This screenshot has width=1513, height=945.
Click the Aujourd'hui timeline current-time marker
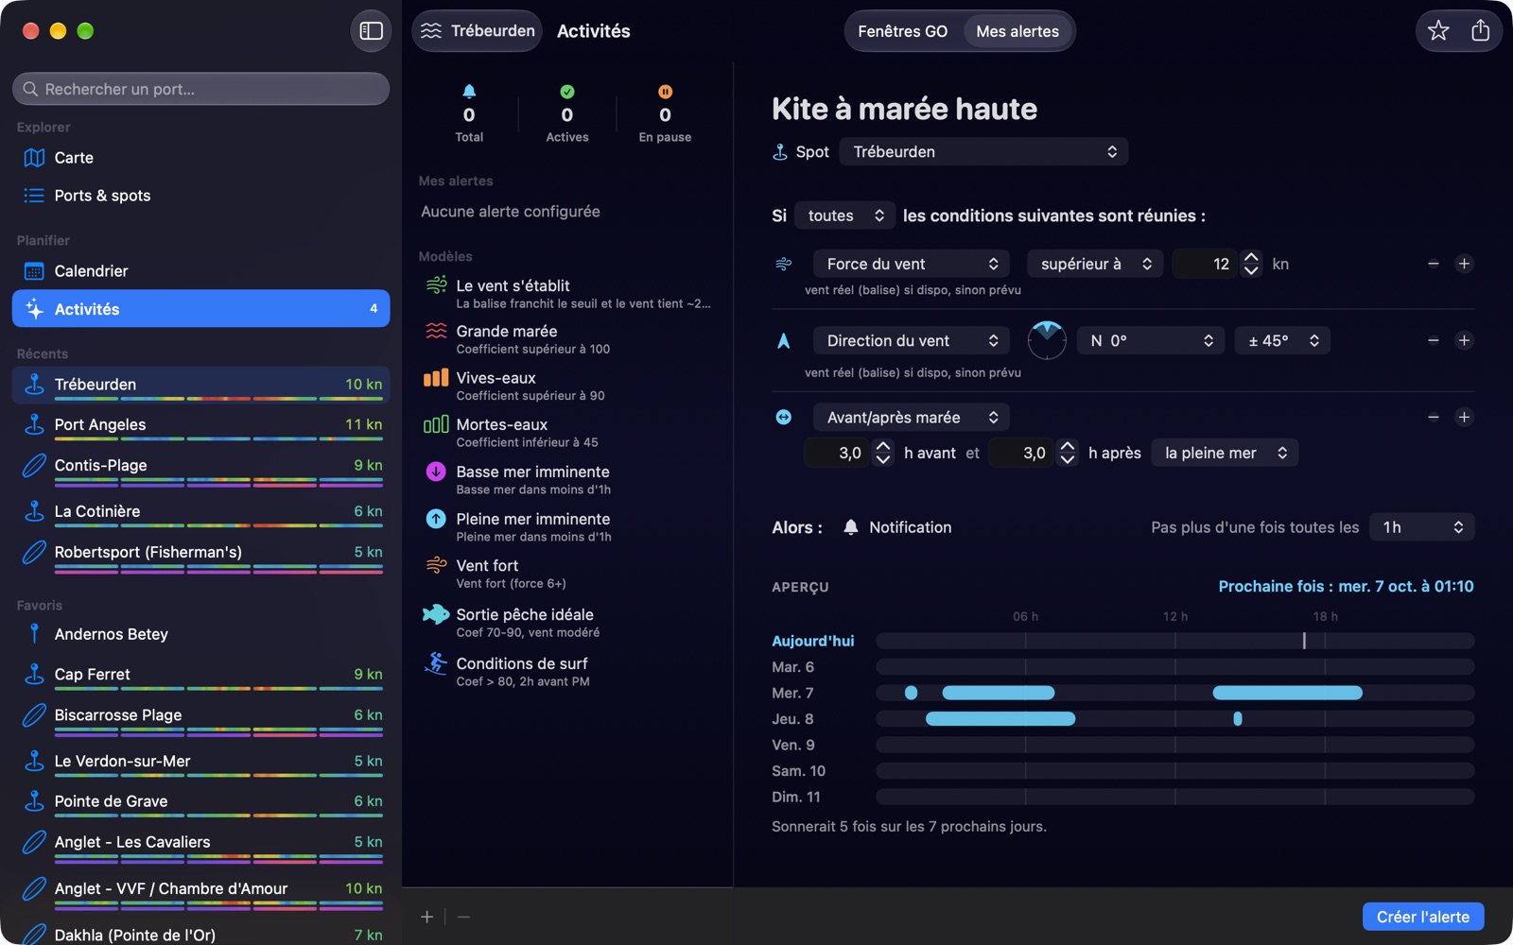[1304, 641]
